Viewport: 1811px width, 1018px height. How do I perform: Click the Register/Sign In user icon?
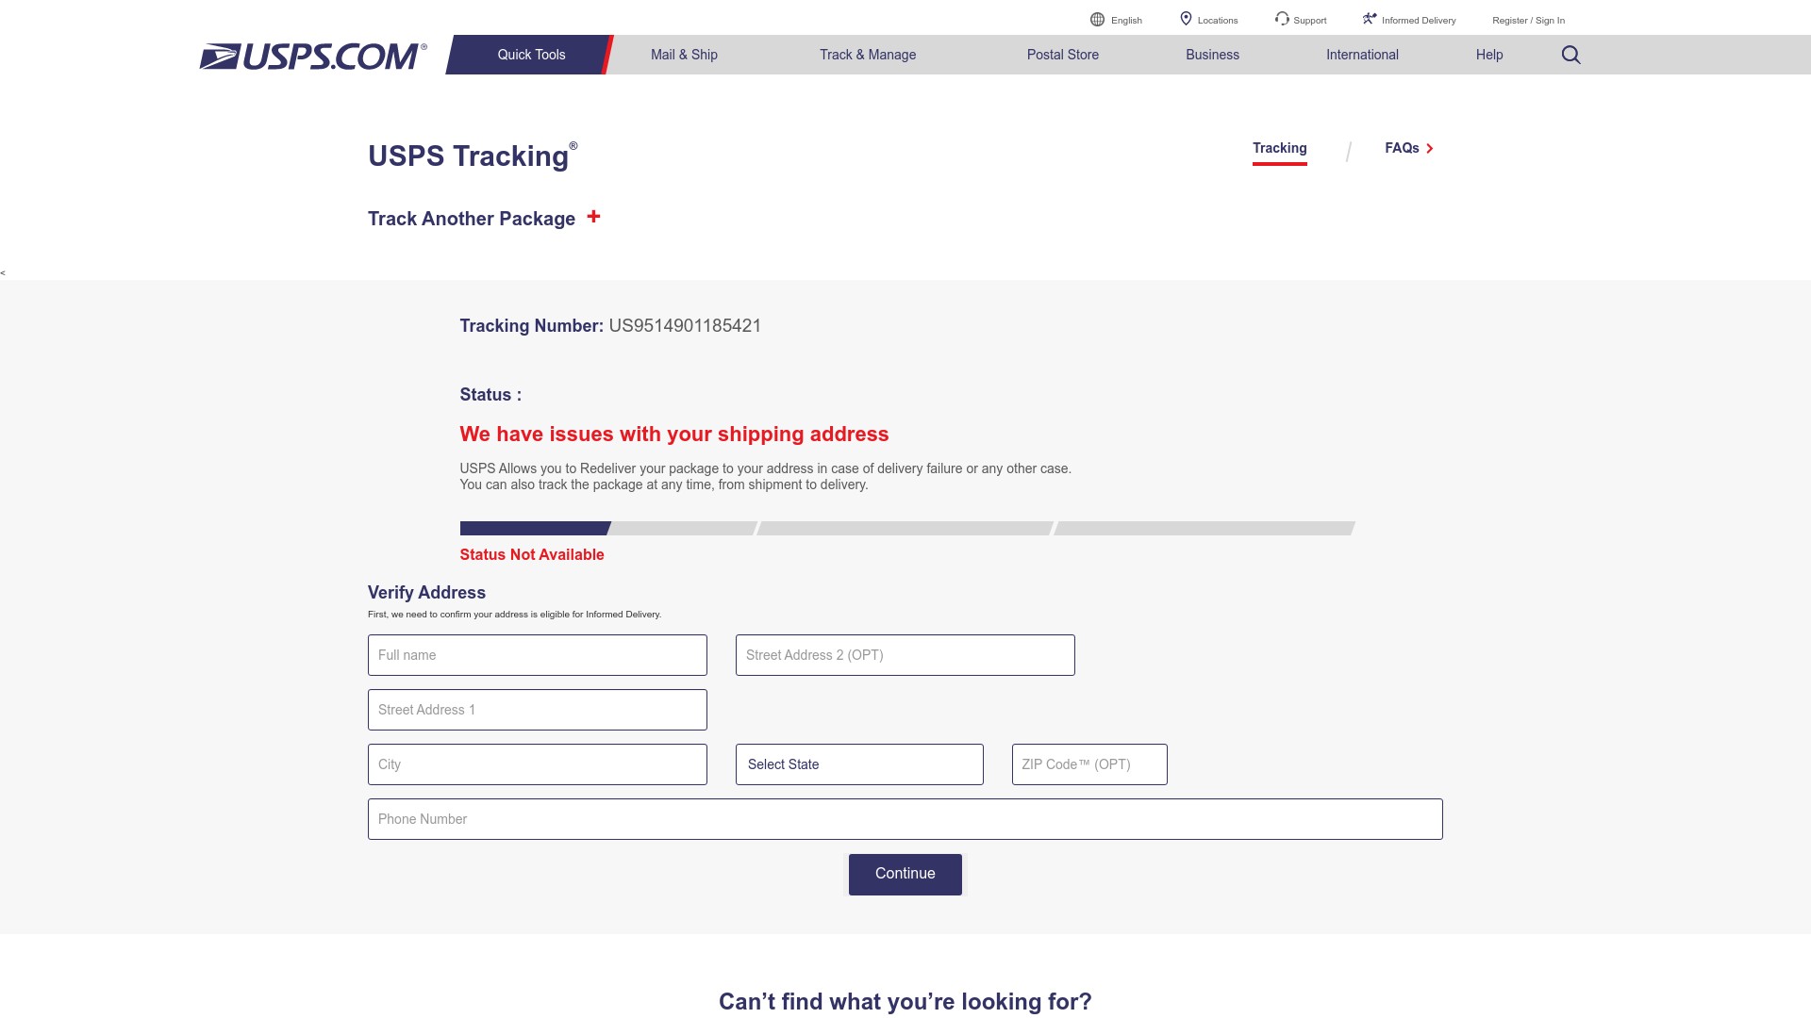pyautogui.click(x=1527, y=20)
